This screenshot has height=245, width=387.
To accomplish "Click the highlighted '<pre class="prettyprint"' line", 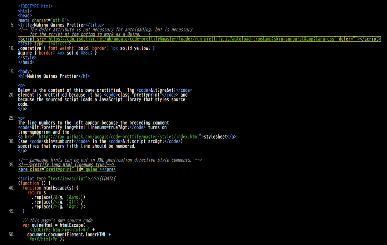I will pyautogui.click(x=67, y=169).
